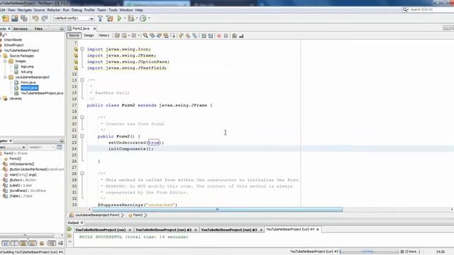Click editor red Start Macro Recording icon
Viewport: 454px width, 255px height.
click(219, 35)
